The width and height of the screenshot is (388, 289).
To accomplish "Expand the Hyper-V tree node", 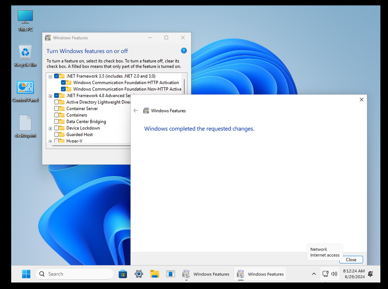I will click(50, 141).
